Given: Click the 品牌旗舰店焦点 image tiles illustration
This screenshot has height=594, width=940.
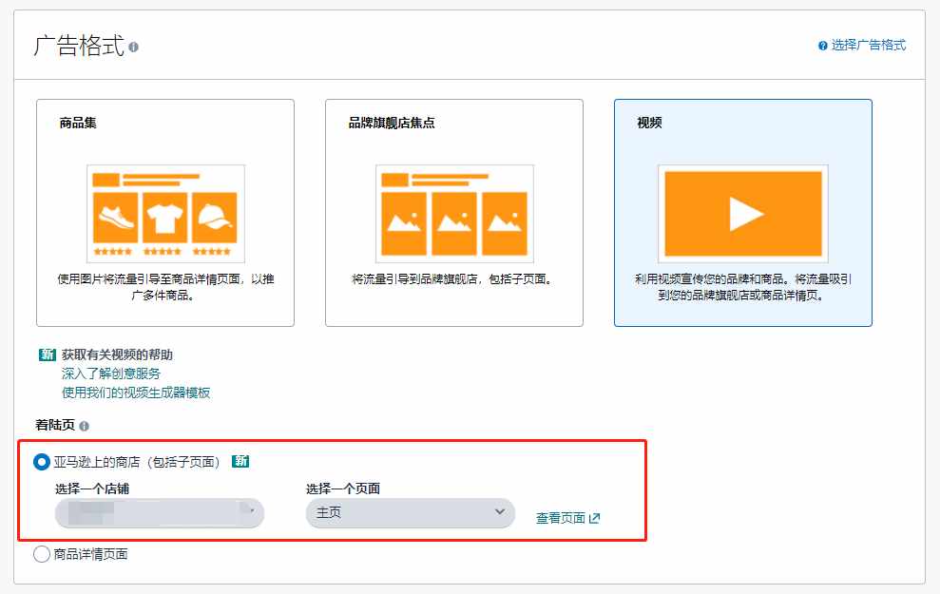Looking at the screenshot, I should tap(454, 214).
